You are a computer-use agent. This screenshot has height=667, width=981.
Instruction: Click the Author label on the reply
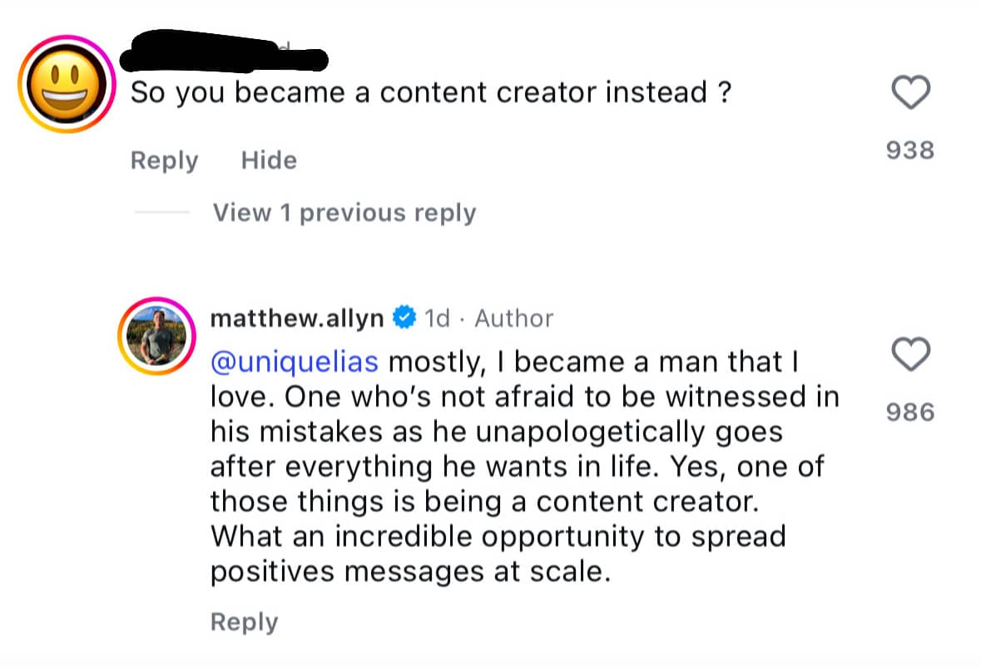pyautogui.click(x=513, y=319)
